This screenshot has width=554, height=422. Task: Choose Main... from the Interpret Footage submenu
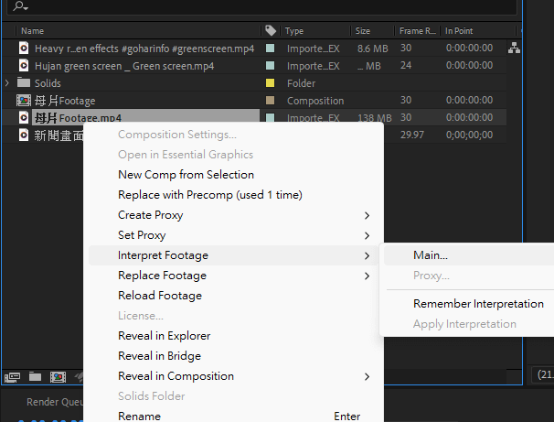[x=431, y=255]
